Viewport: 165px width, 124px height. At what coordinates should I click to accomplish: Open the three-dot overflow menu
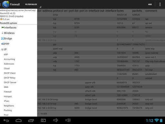pyautogui.click(x=160, y=4)
